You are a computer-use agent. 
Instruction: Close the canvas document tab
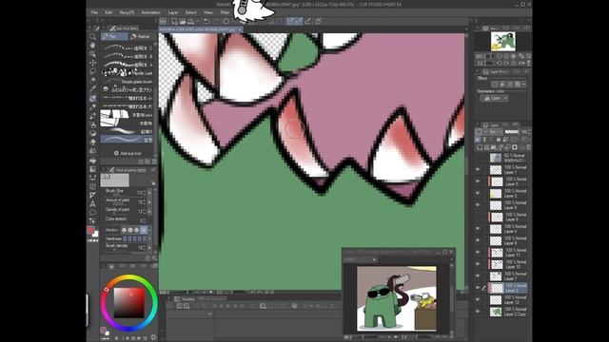point(240,29)
